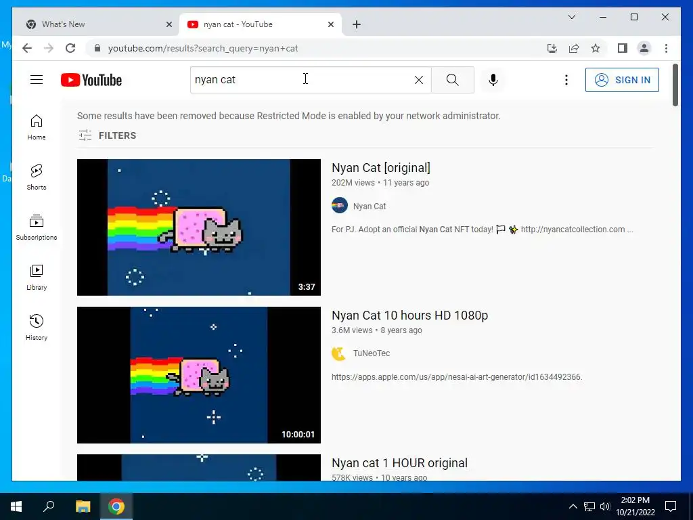Open Library in sidebar
693x520 pixels.
(x=37, y=277)
